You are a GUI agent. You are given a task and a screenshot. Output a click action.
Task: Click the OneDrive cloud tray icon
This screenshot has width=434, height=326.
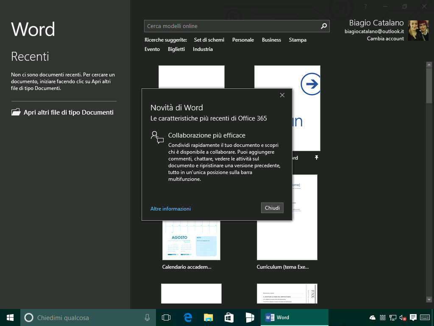pos(372,318)
